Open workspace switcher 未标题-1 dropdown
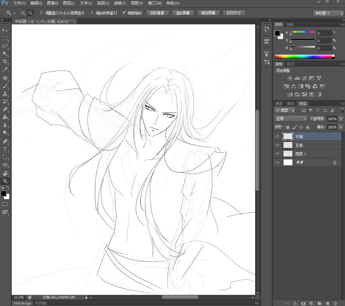 point(328,13)
